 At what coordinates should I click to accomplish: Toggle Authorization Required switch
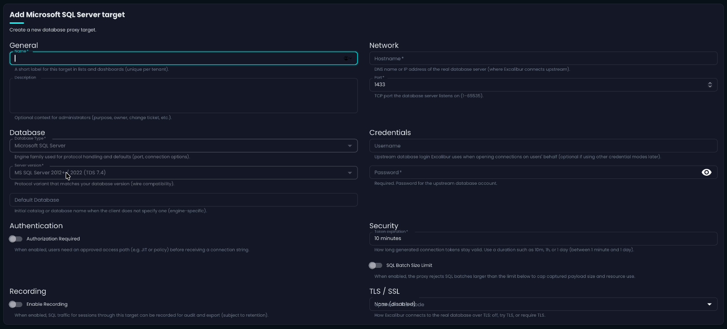pos(16,239)
